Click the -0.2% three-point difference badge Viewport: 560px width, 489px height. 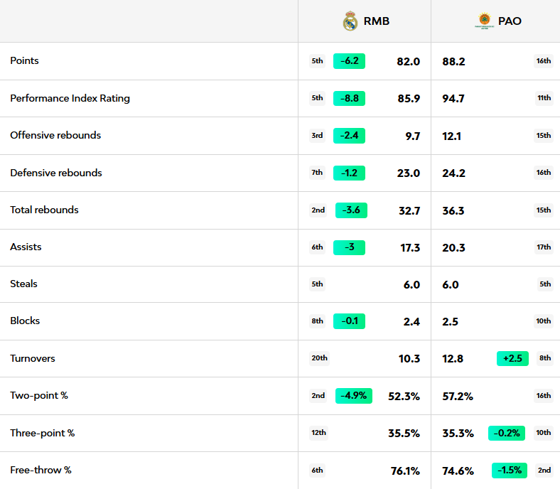coord(506,434)
